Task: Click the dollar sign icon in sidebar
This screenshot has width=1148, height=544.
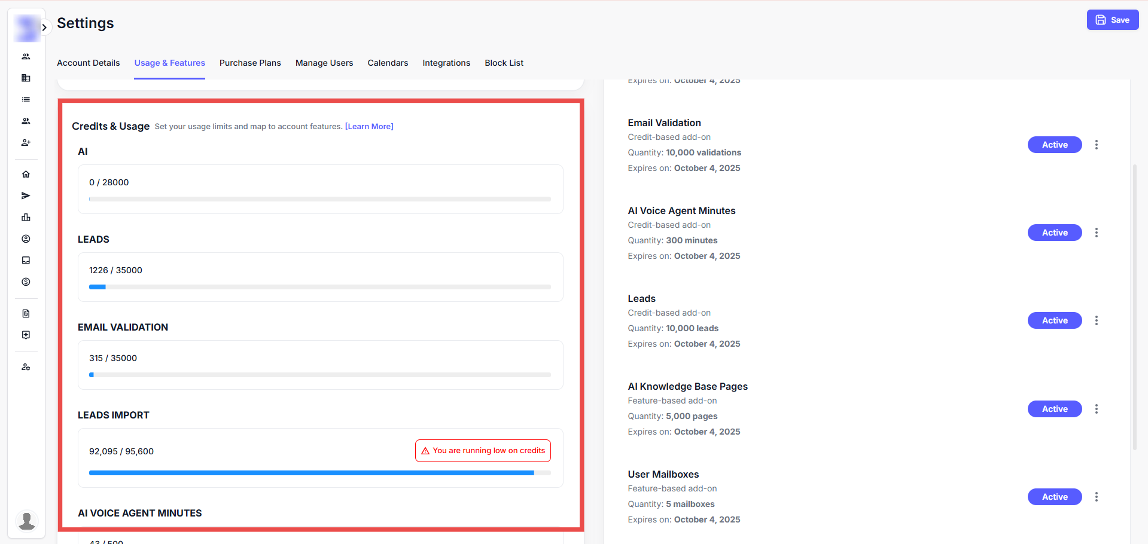Action: tap(26, 282)
